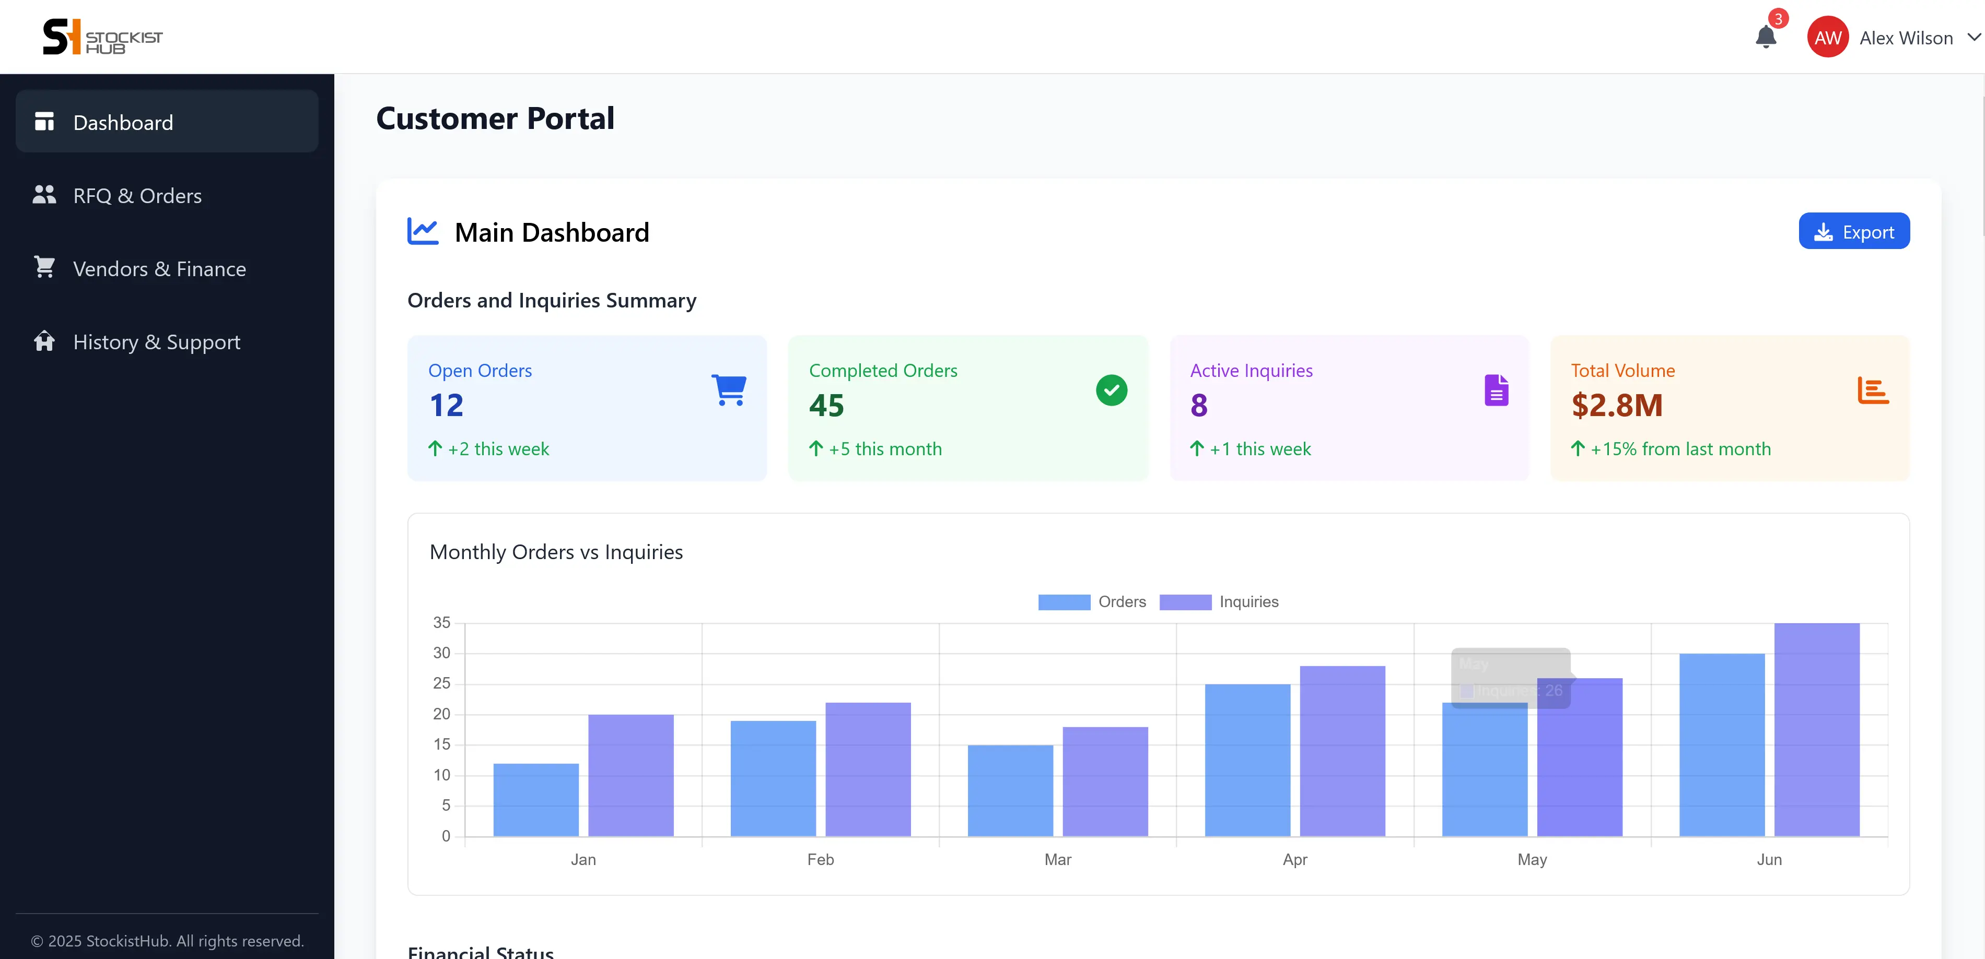Click the Open Orders value 12
The image size is (1985, 959).
(446, 405)
